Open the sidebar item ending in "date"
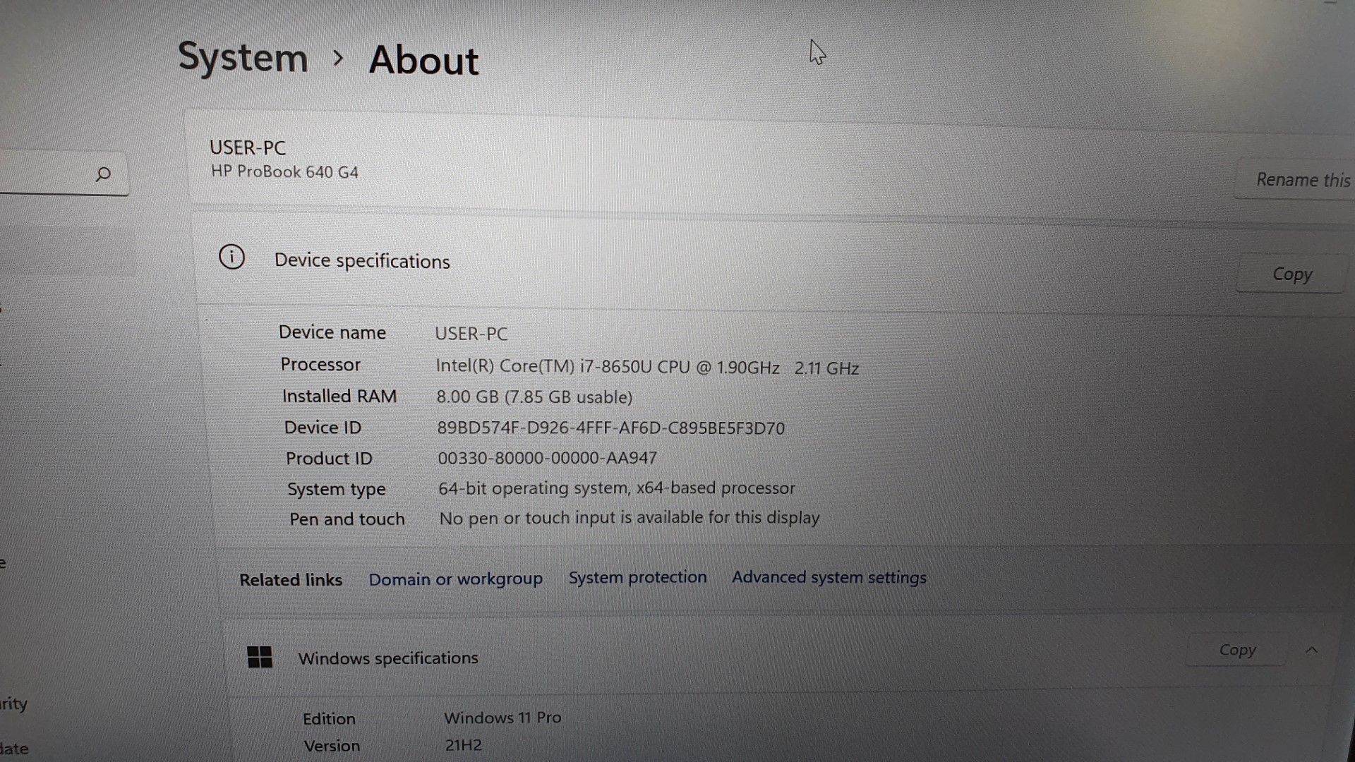The width and height of the screenshot is (1355, 762). point(14,749)
